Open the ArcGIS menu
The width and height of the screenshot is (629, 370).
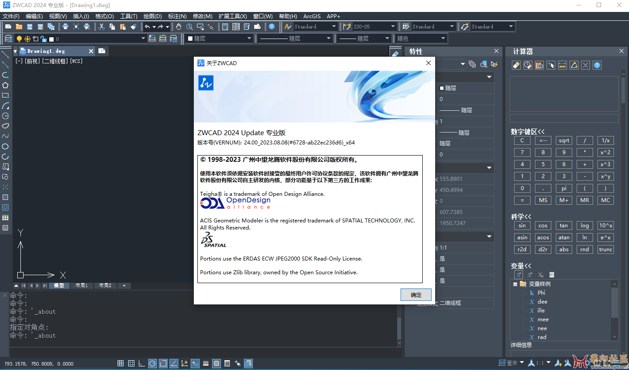(x=312, y=16)
